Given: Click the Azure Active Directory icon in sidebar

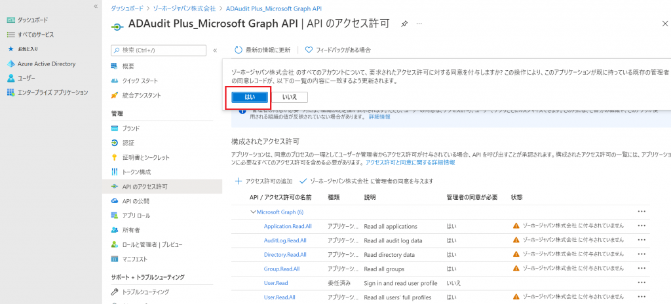Looking at the screenshot, I should click(11, 64).
